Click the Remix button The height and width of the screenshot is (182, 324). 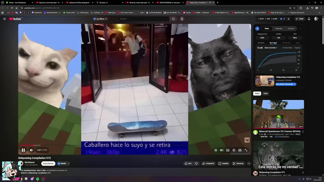(62, 164)
